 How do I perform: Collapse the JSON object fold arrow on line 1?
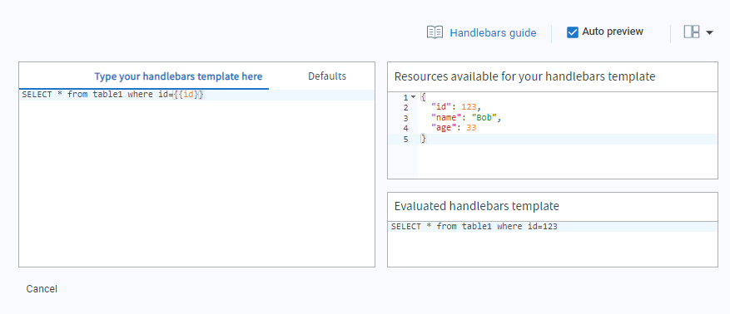(x=413, y=97)
